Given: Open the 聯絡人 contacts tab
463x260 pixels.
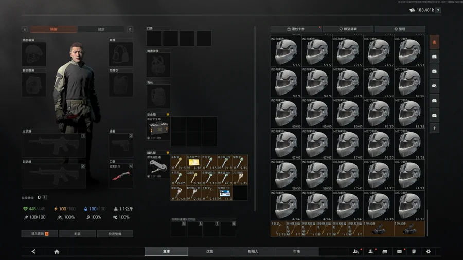Looking at the screenshot, I should [253, 251].
